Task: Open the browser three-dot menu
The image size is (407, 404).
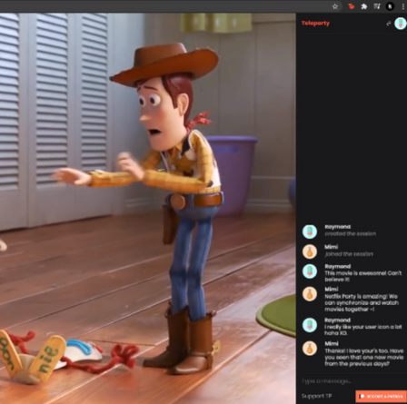Action: click(402, 6)
